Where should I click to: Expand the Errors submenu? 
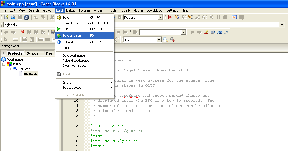(x=84, y=82)
